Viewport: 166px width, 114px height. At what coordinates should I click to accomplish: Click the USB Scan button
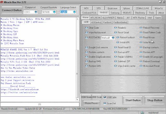(97, 97)
